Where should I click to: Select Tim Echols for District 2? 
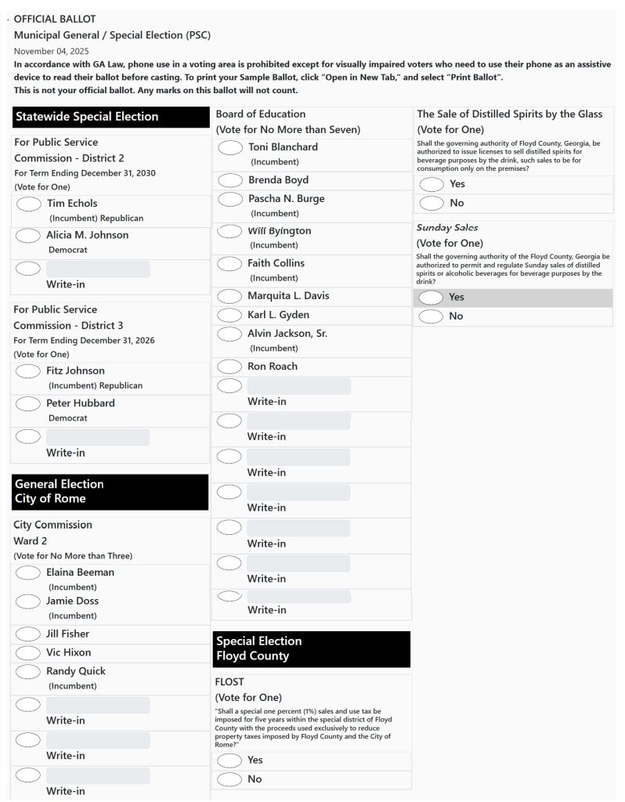pos(28,204)
